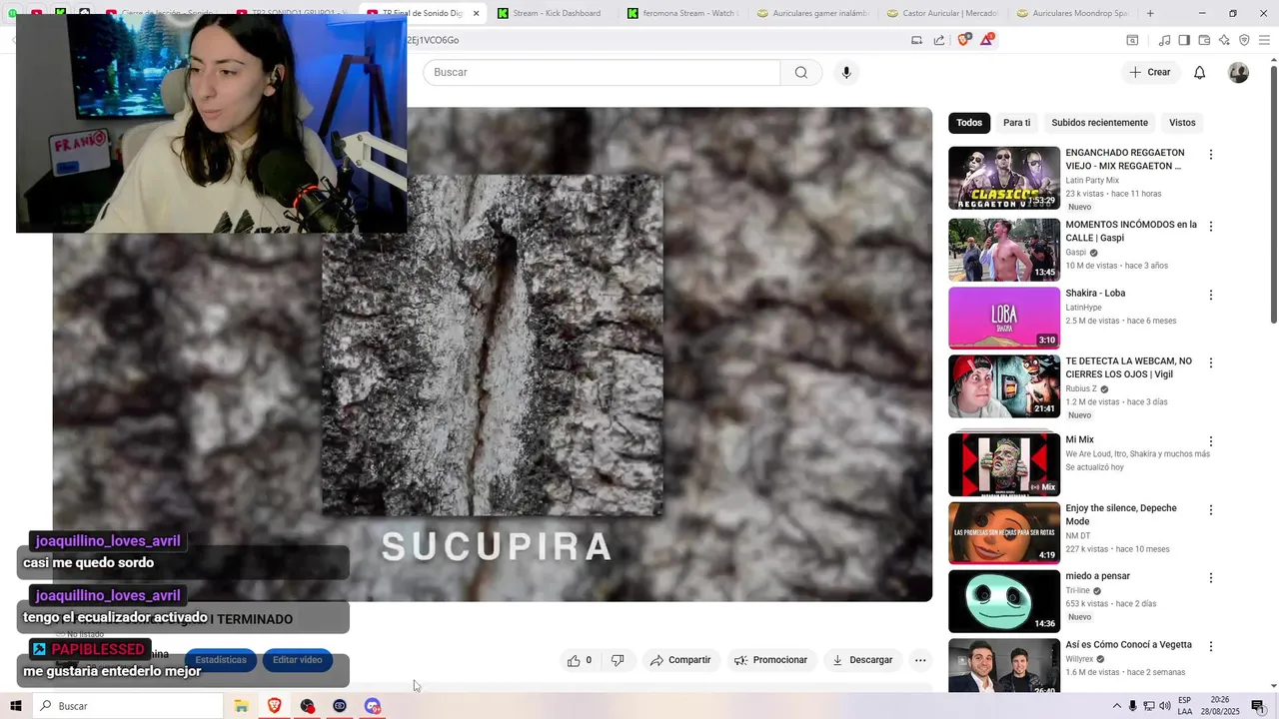1279x719 pixels.
Task: Open Te Detecta la Webcam video title
Action: (x=1129, y=367)
